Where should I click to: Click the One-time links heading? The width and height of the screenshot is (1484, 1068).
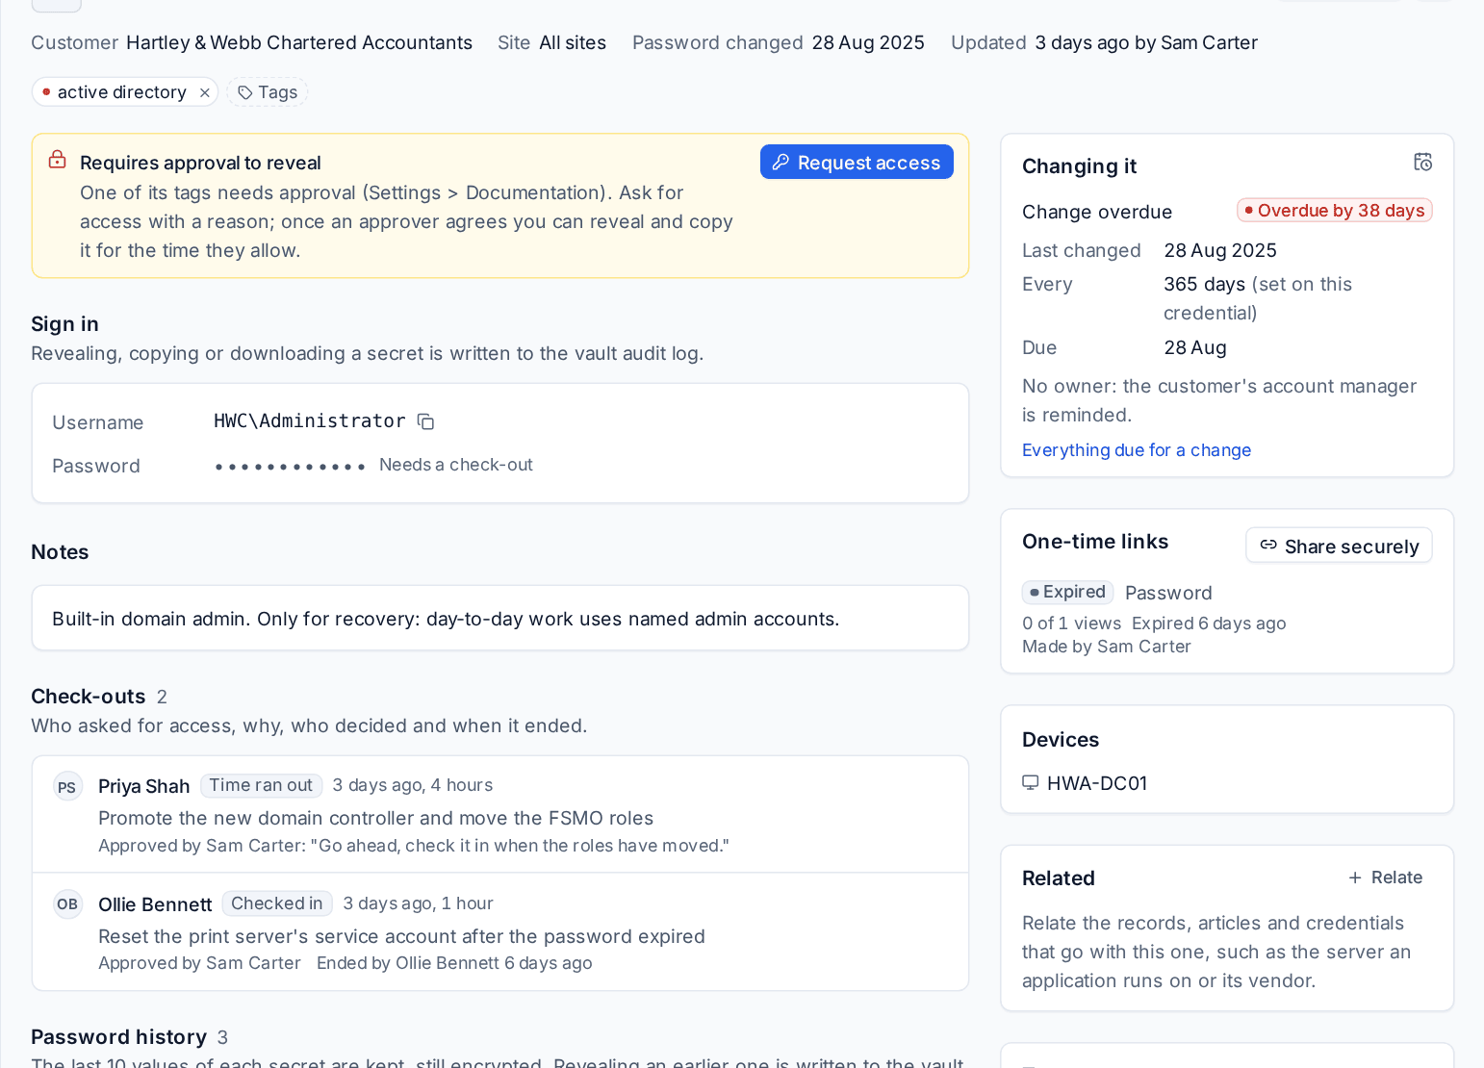[x=1095, y=542]
